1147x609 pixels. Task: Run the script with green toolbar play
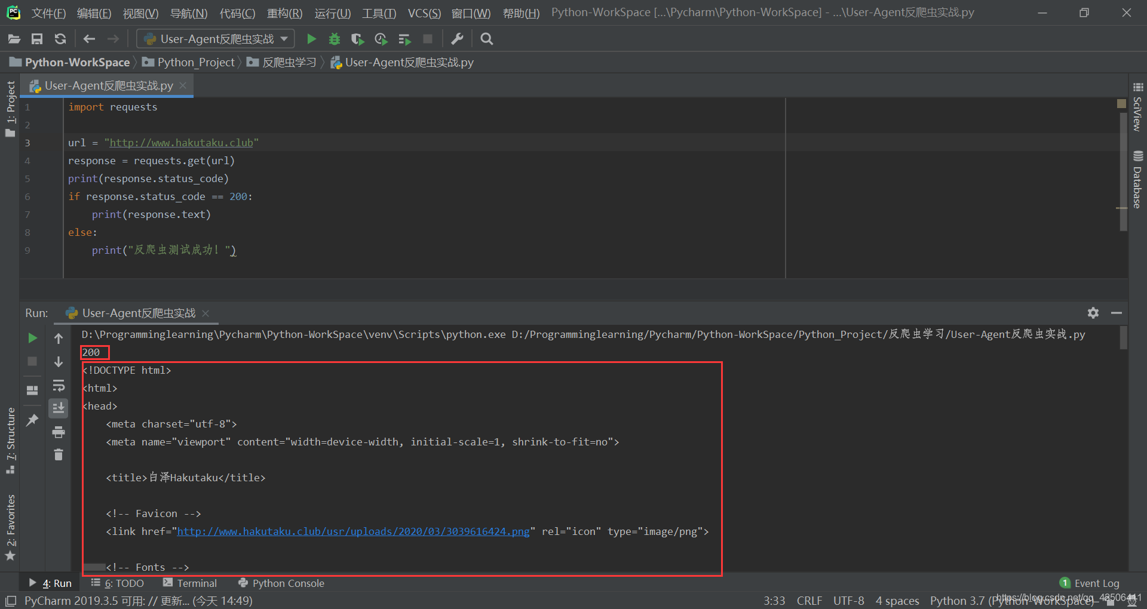pyautogui.click(x=311, y=39)
